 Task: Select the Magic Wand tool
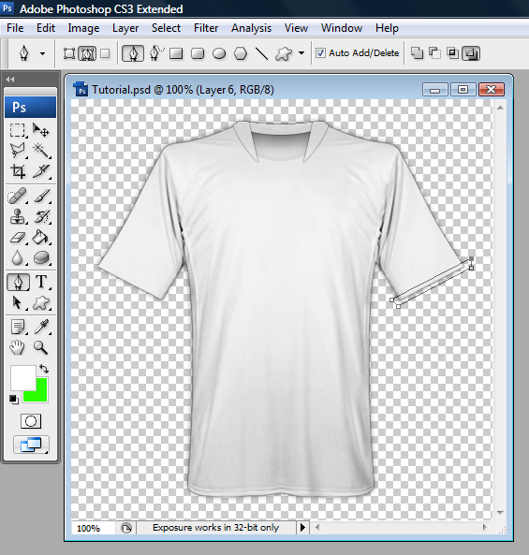(41, 151)
